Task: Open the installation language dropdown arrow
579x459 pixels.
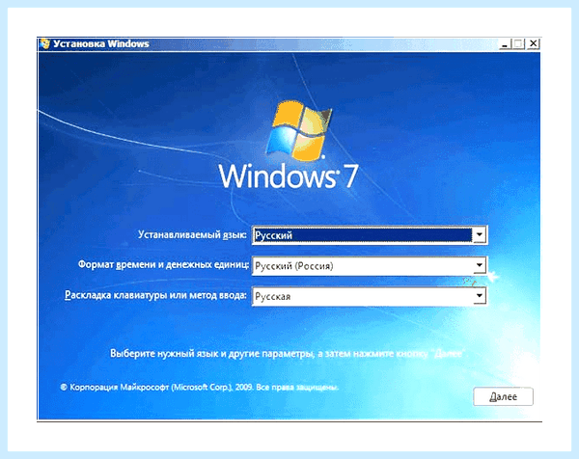Action: coord(480,234)
